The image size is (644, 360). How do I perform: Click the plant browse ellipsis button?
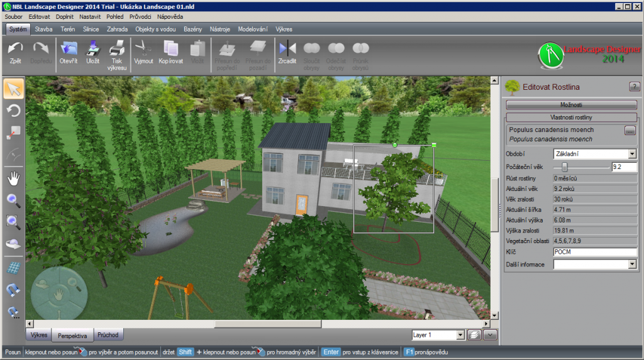tap(630, 131)
